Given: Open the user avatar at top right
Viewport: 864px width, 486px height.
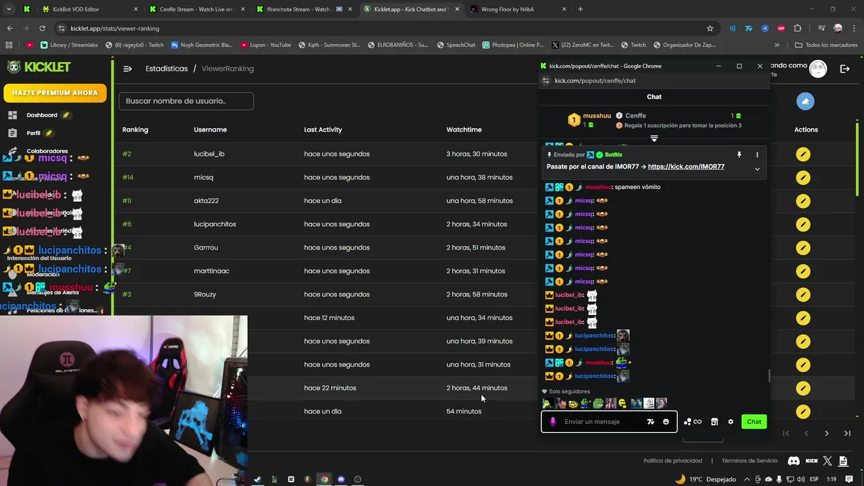Looking at the screenshot, I should coord(818,68).
